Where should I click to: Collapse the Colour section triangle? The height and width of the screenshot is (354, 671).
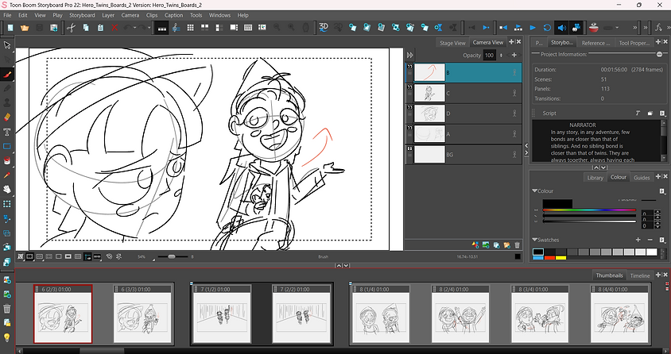[534, 191]
